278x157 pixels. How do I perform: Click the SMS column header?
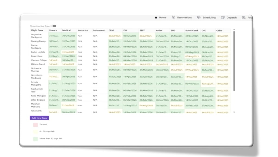click(x=173, y=30)
